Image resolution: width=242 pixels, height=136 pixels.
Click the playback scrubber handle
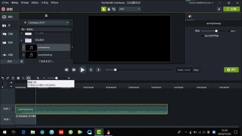coord(115,70)
